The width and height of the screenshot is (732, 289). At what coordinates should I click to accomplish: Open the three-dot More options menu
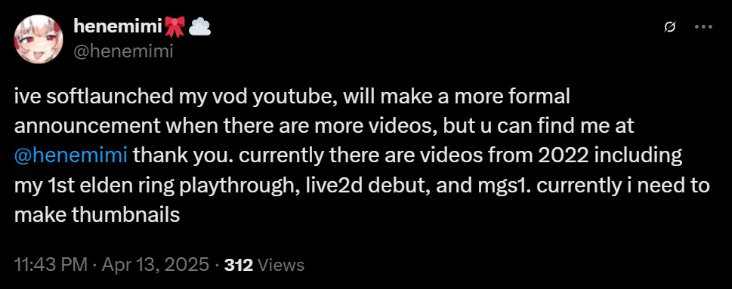point(703,27)
